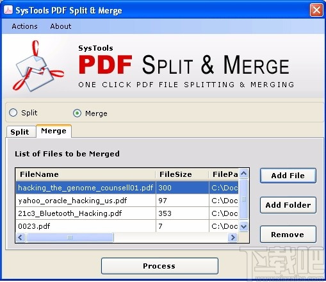Click the PDF app icon in title bar

click(8, 10)
